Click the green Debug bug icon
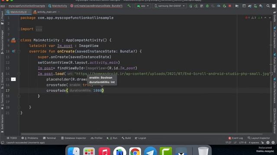The height and width of the screenshot is (155, 277). point(207,6)
